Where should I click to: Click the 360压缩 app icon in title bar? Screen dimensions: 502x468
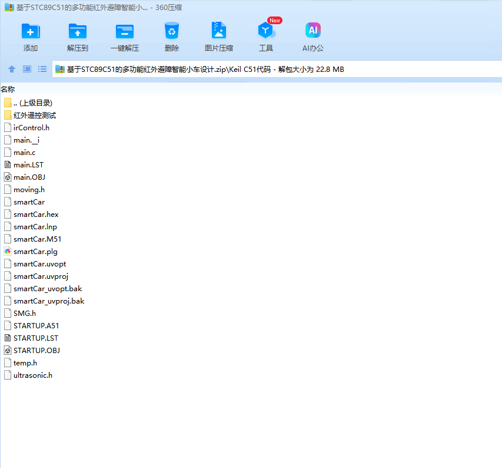[9, 8]
